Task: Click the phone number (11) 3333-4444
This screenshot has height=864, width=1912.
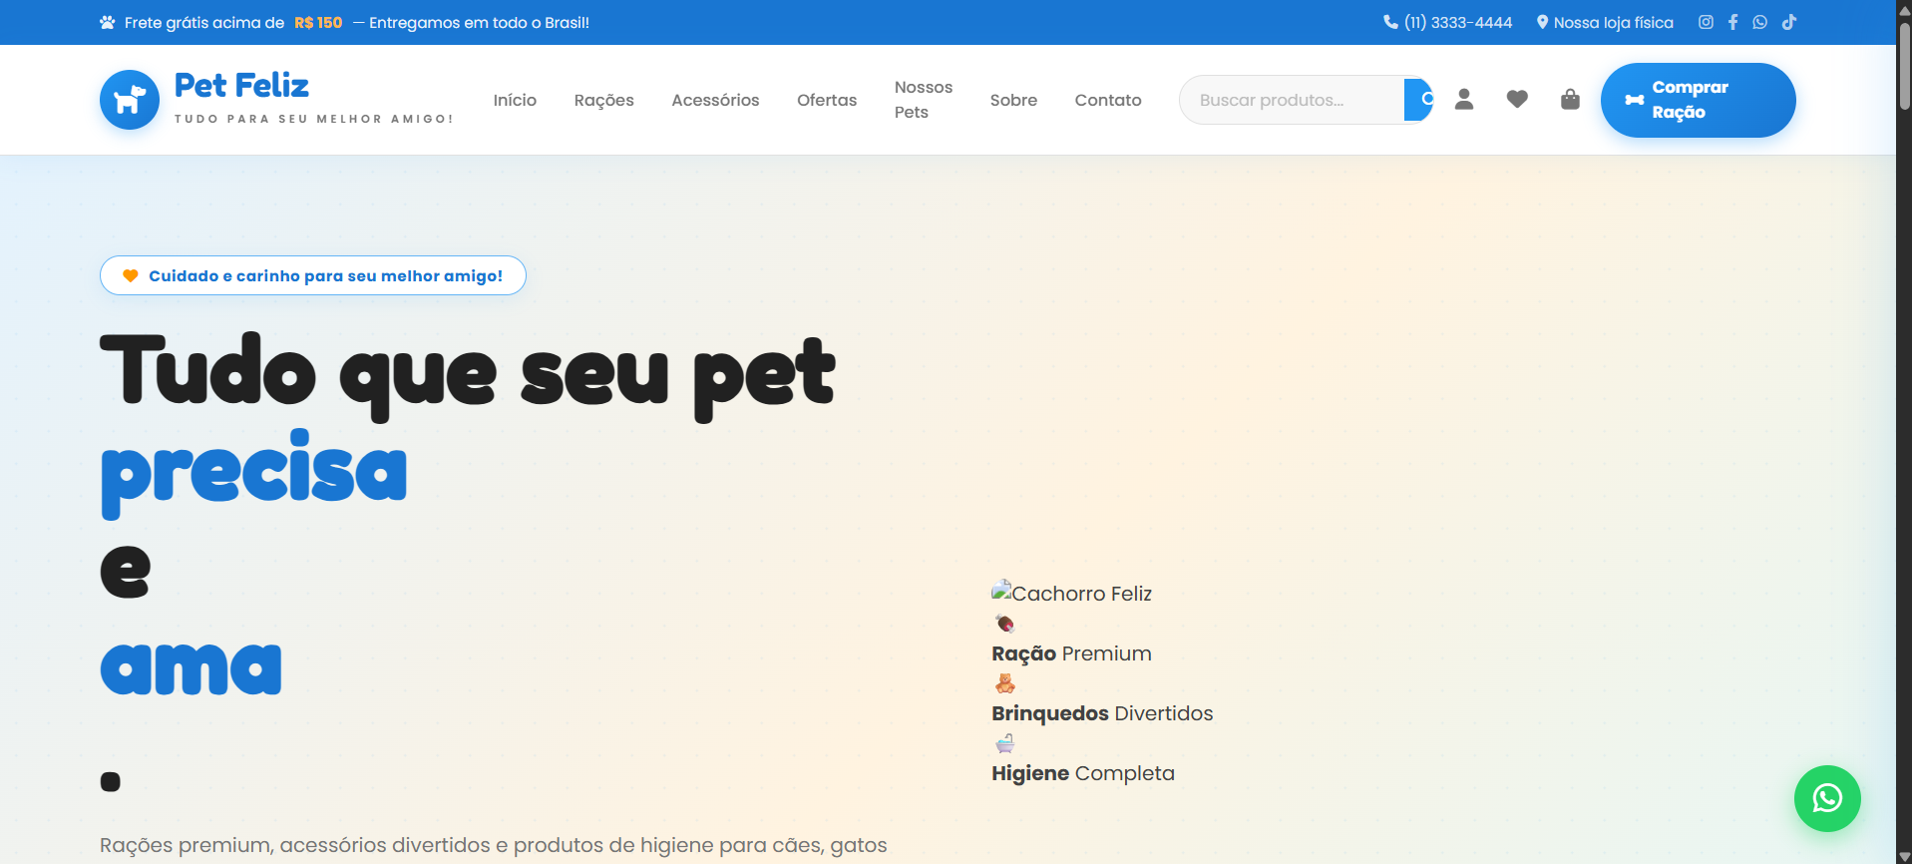Action: (x=1448, y=22)
